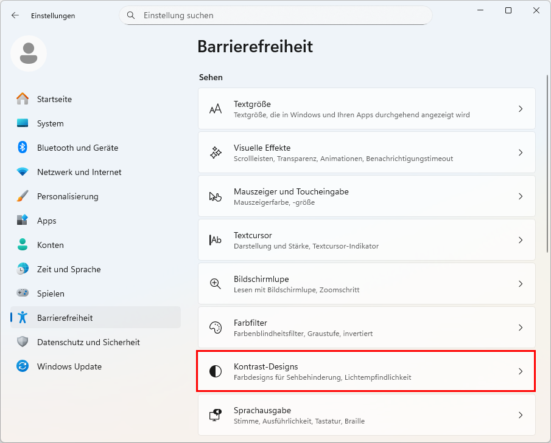
Task: Open the Sprachausgabe settings card
Action: coord(367,415)
